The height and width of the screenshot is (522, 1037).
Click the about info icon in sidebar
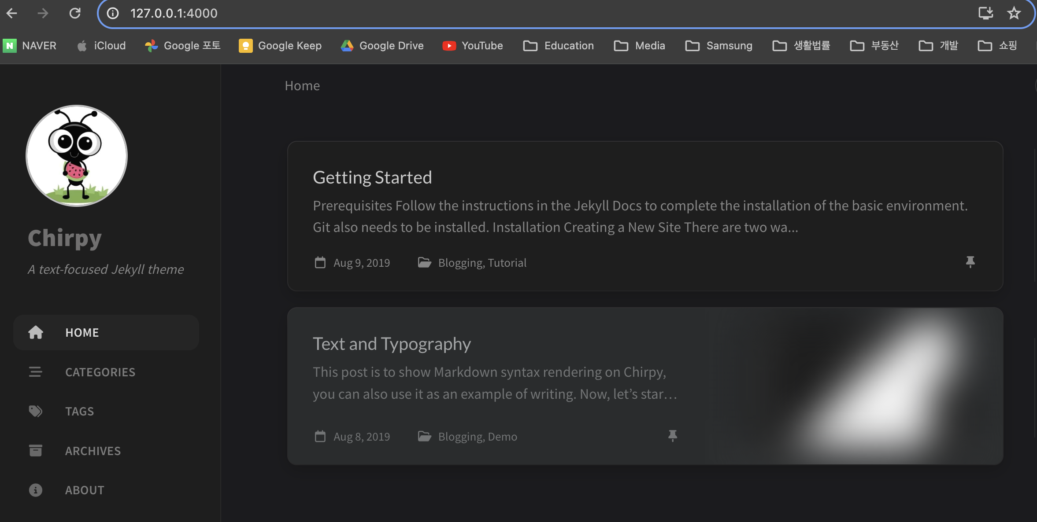click(x=36, y=490)
